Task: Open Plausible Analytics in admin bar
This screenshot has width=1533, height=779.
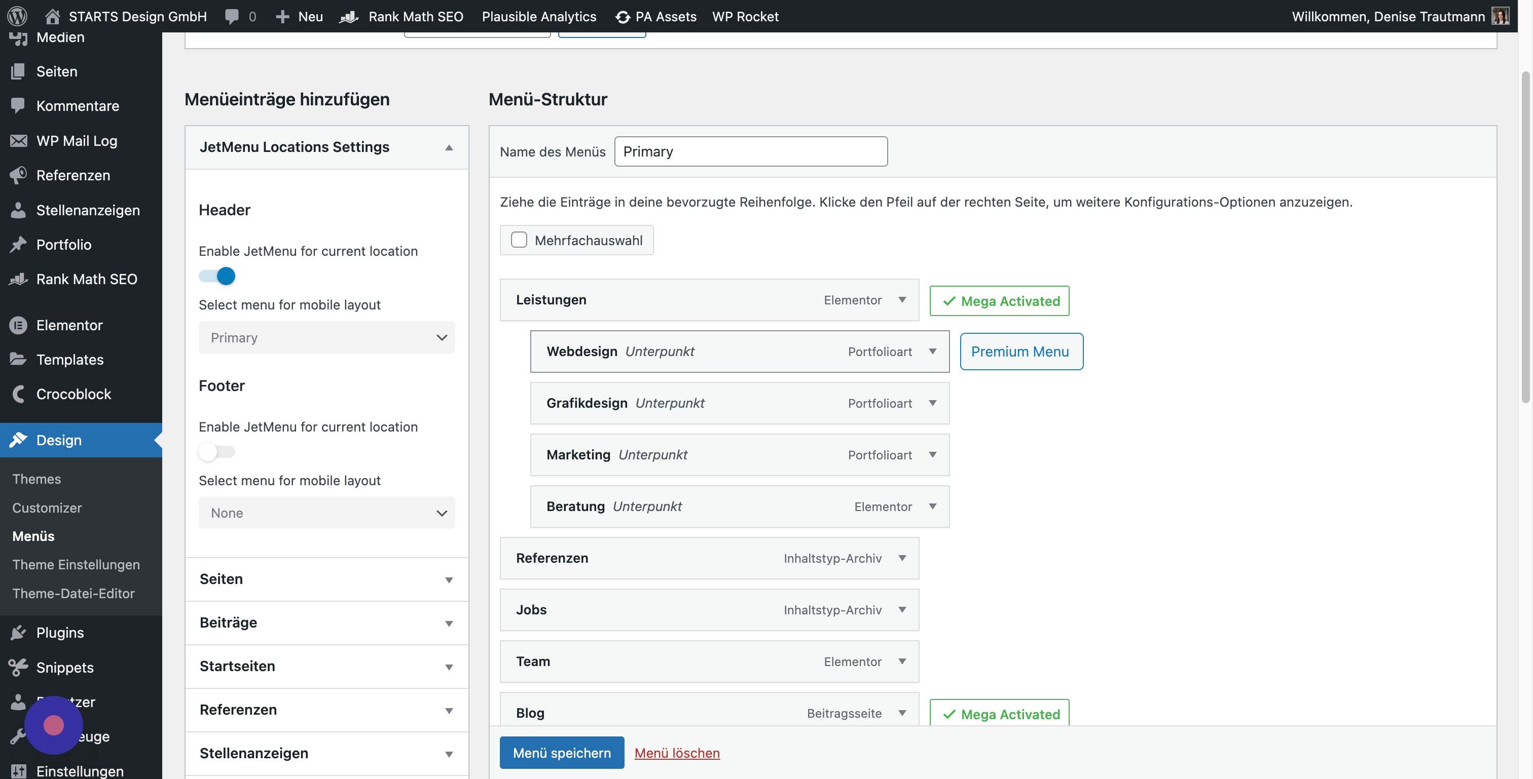Action: pos(538,16)
